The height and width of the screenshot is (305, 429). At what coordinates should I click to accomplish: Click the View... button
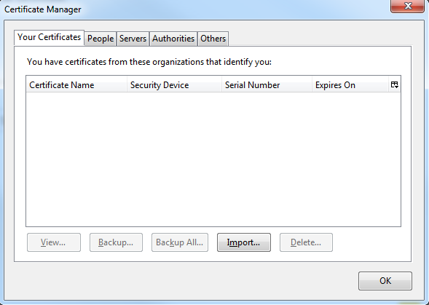[x=54, y=242]
